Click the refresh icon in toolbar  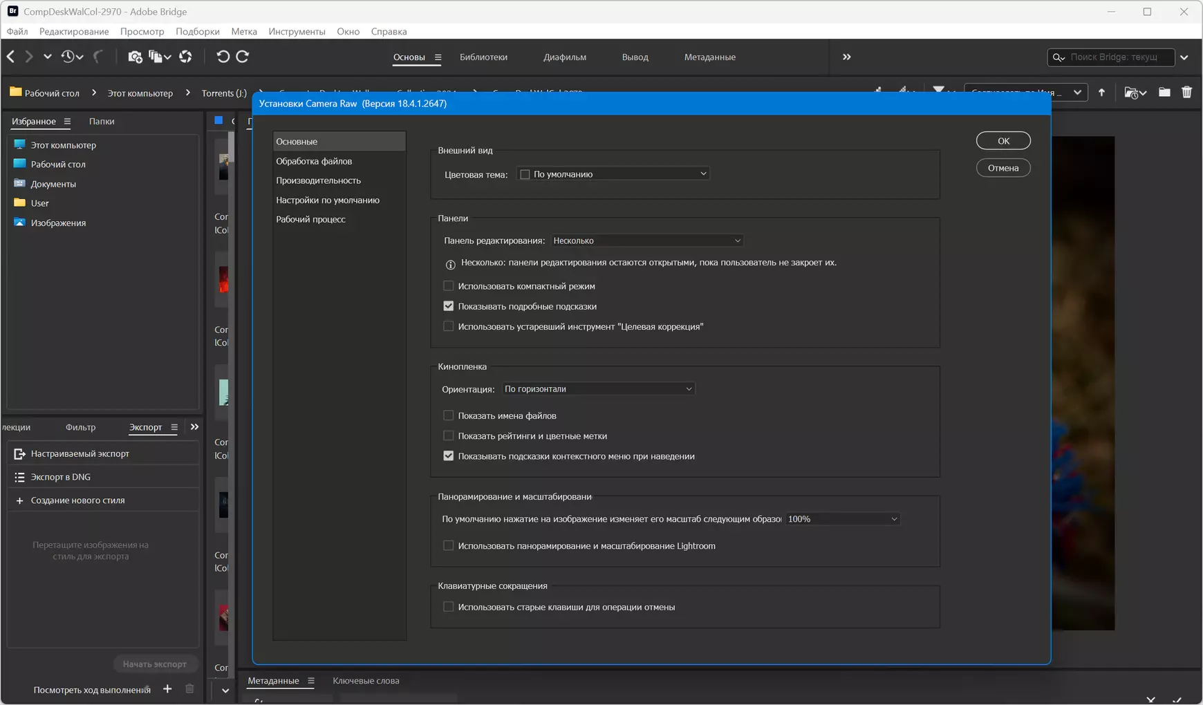click(185, 57)
